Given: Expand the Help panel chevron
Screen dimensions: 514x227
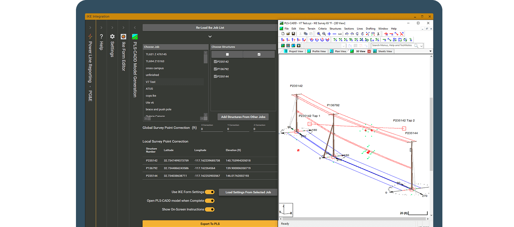Looking at the screenshot, I should pos(101,28).
